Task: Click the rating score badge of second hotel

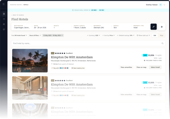Action: pos(53,81)
